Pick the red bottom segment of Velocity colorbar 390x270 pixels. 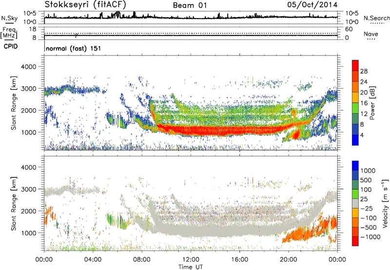point(355,241)
